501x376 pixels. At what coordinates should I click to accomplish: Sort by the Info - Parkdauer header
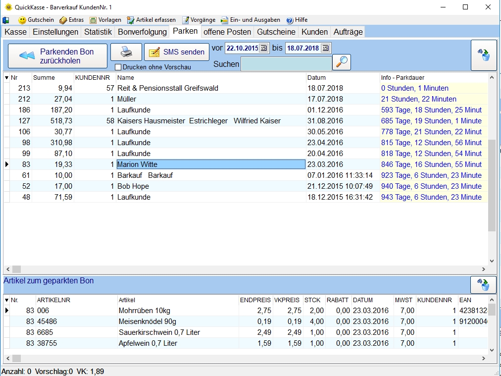434,78
